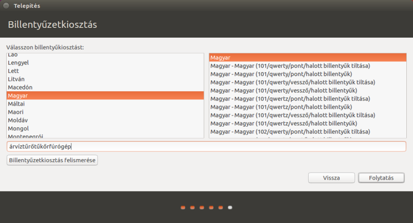The height and width of the screenshot is (223, 413).
Task: Pick Macedón in the language list
Action: coord(19,87)
